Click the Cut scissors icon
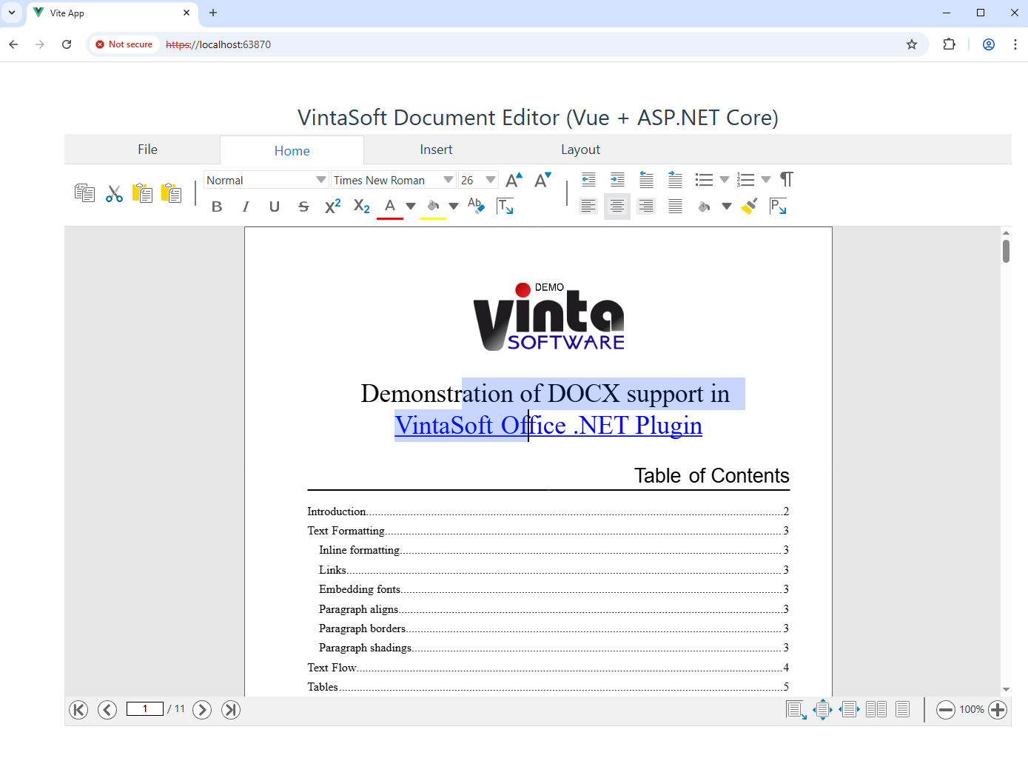1028x758 pixels. tap(114, 194)
